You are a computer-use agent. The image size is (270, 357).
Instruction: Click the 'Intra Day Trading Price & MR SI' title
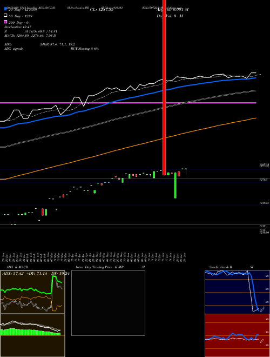[x=110, y=267]
